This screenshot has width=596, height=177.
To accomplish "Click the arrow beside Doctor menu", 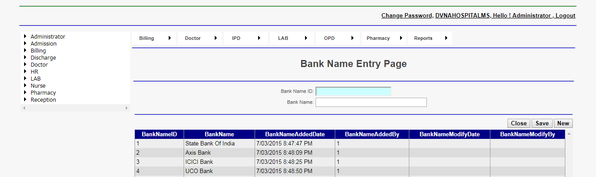I will [216, 38].
